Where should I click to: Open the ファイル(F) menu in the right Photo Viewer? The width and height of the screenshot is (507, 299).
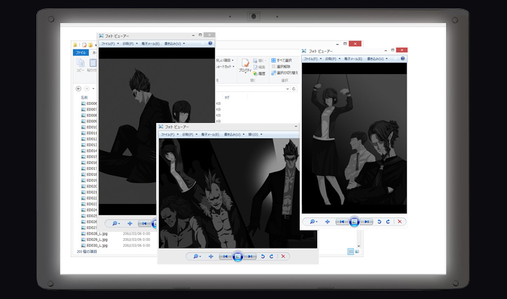click(x=312, y=59)
